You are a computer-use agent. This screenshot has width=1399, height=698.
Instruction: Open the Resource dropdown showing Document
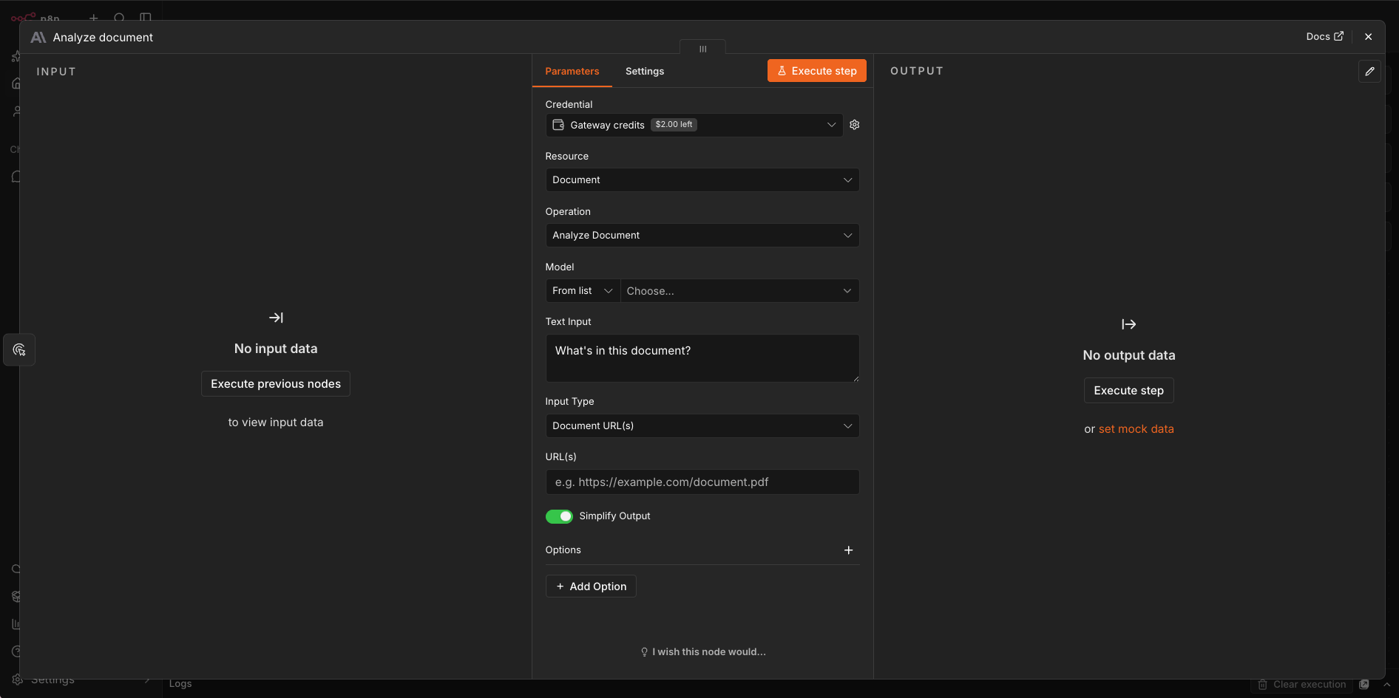coord(702,180)
